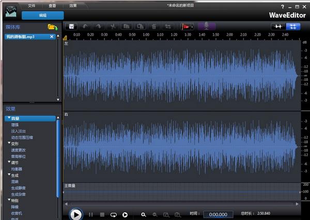Toggle the loop playback button
Viewport: 310px width, 220px height.
113,214
